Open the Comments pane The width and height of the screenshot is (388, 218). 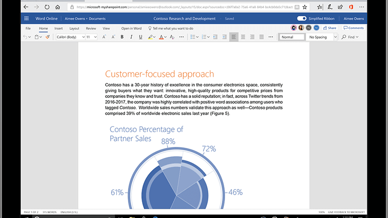click(x=354, y=28)
